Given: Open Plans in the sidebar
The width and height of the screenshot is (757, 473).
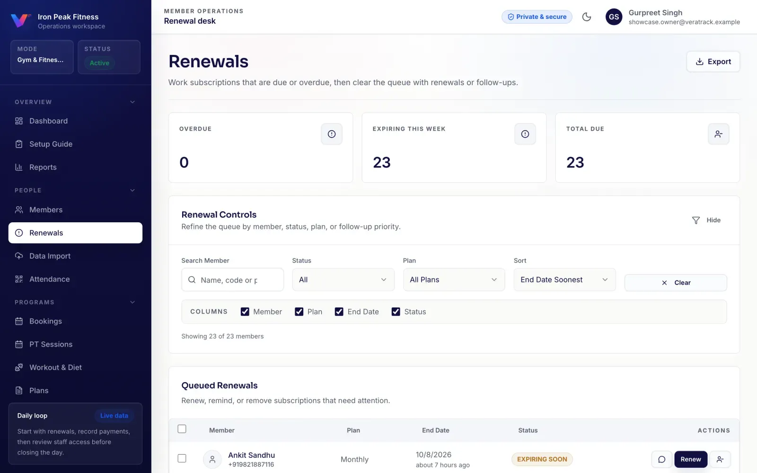Looking at the screenshot, I should [75, 391].
